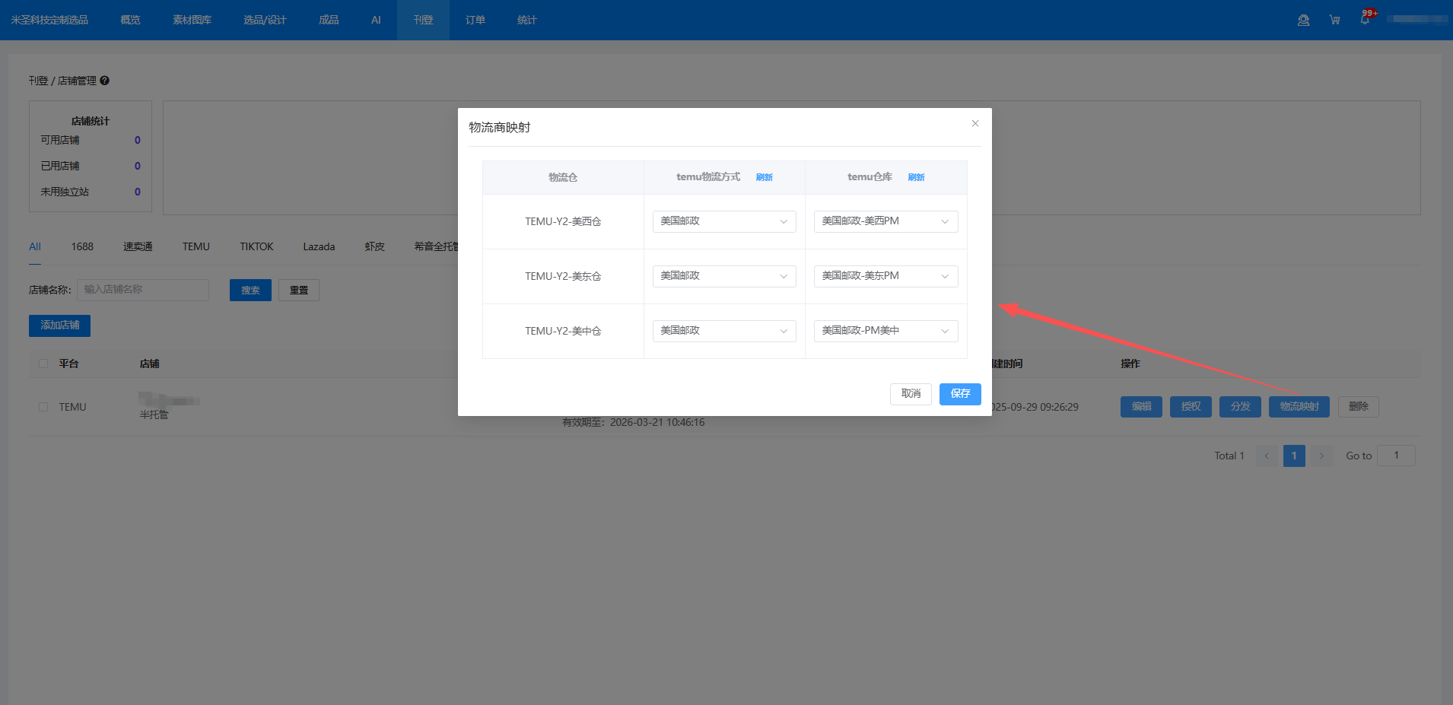Click the notification bell icon
Screen dimensions: 1453x705
pyautogui.click(x=1365, y=20)
